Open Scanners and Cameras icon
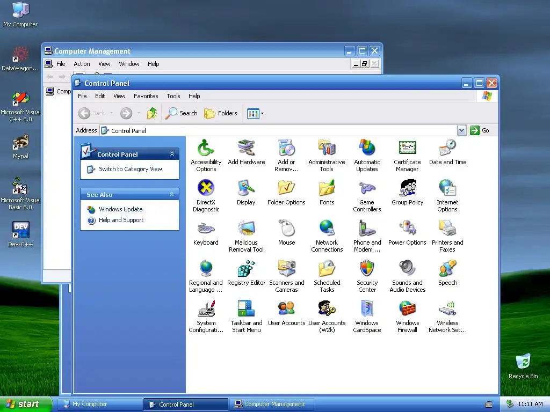Image resolution: width=550 pixels, height=412 pixels. 287,276
